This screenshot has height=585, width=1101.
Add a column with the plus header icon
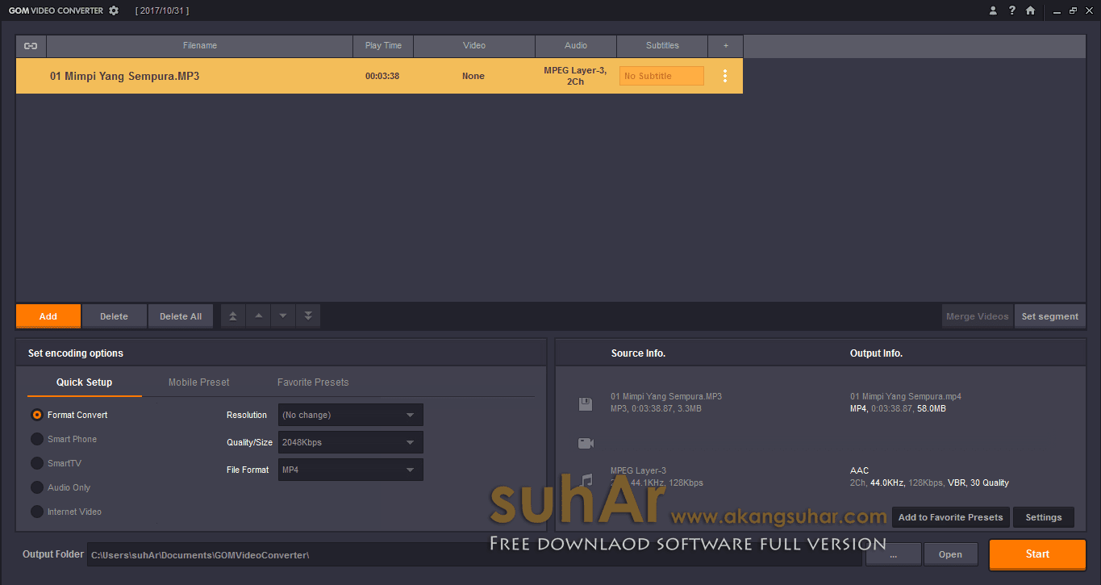tap(726, 46)
